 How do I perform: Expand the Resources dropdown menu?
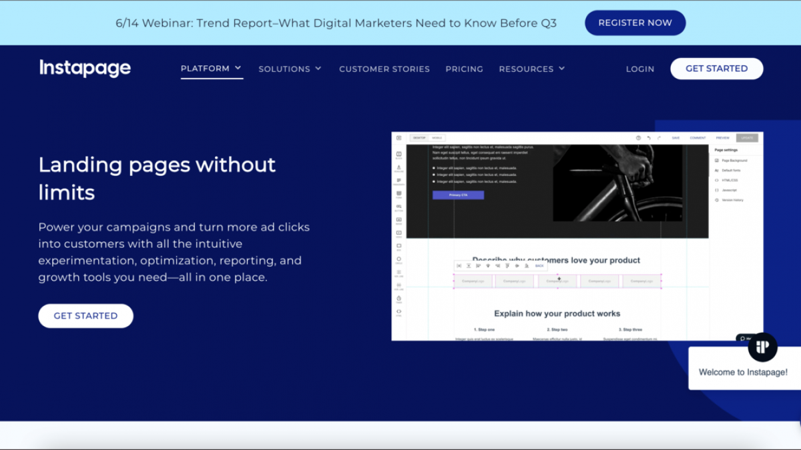click(x=532, y=69)
